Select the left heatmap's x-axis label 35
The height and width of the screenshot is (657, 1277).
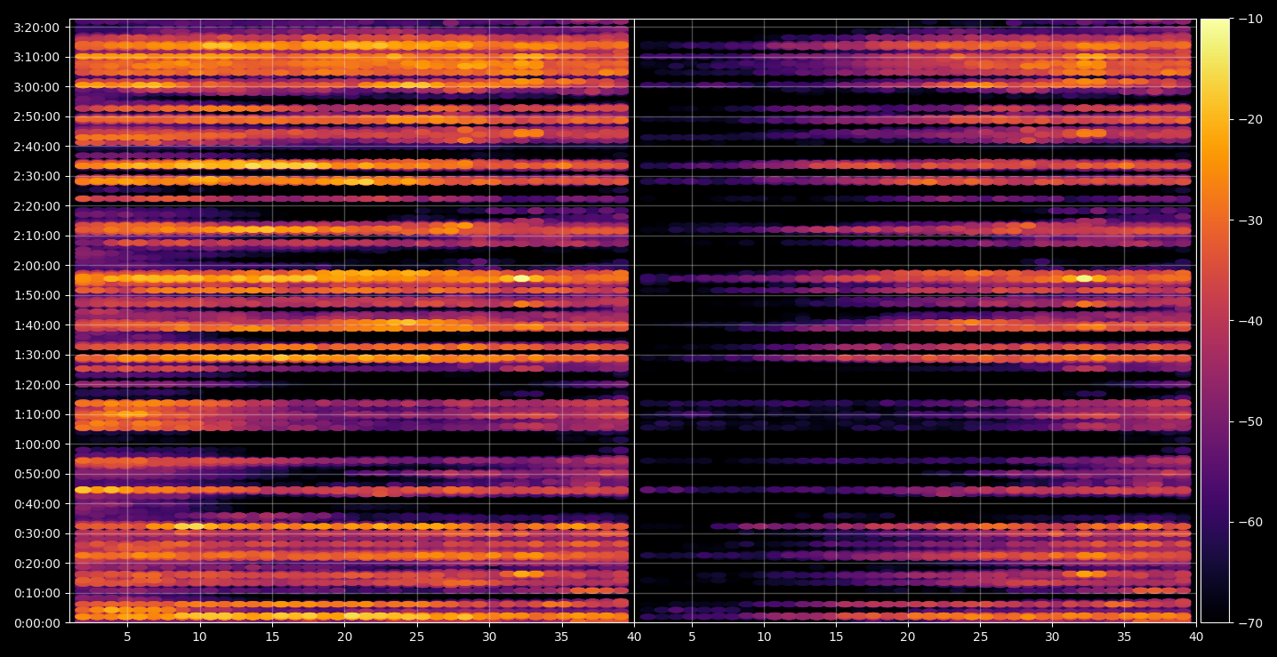562,637
